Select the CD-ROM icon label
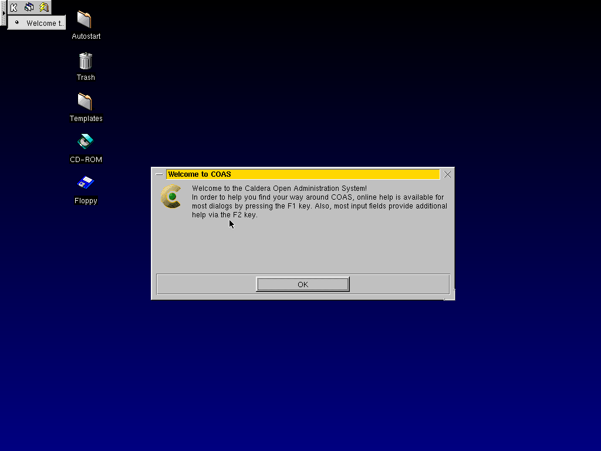601x451 pixels. pyautogui.click(x=86, y=159)
